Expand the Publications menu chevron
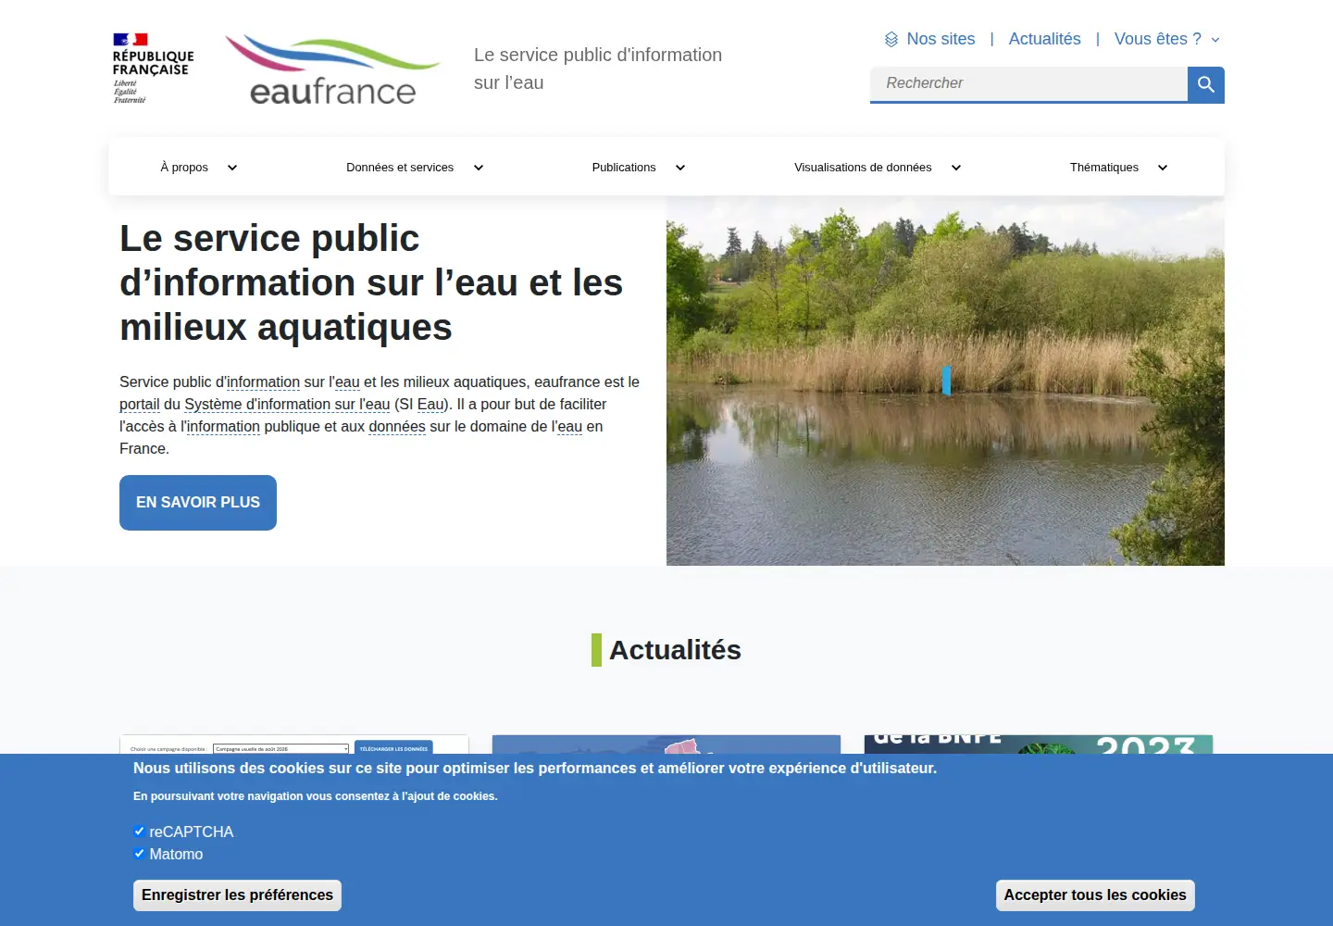The width and height of the screenshot is (1333, 926). click(680, 168)
